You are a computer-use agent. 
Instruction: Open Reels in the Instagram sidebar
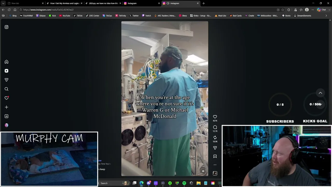click(6, 71)
